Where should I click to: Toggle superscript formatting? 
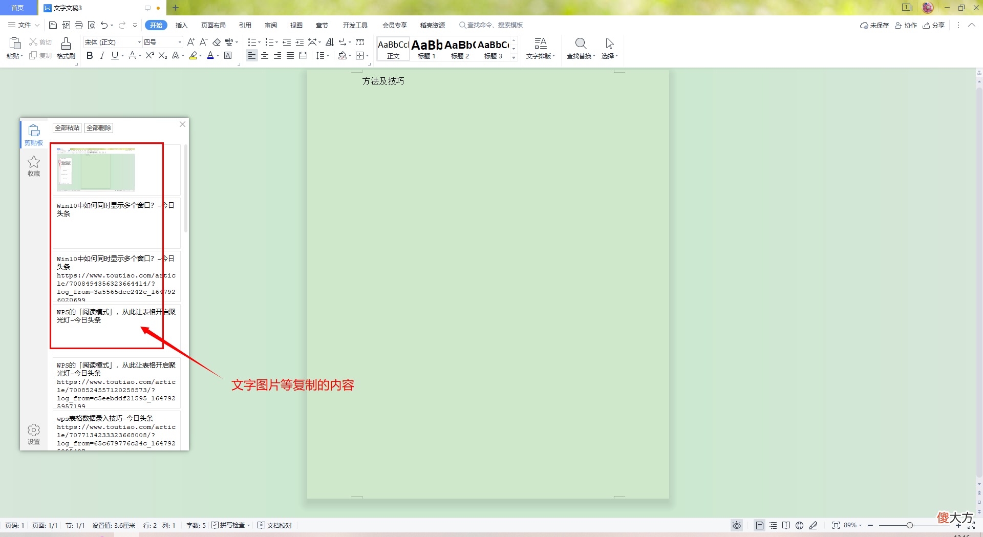[x=149, y=55]
